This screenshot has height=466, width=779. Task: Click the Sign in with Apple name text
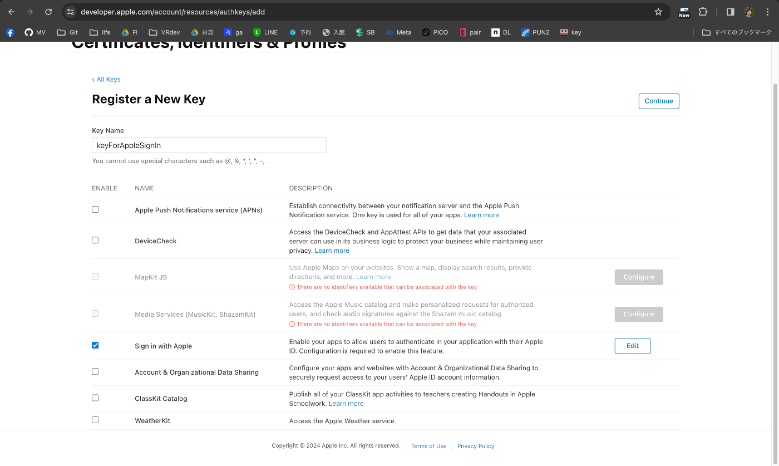click(163, 346)
